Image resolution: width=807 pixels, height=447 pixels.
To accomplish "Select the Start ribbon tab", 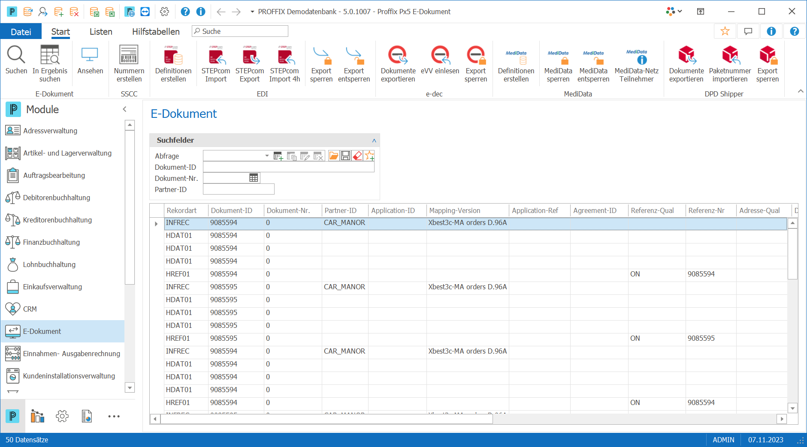I will [60, 32].
